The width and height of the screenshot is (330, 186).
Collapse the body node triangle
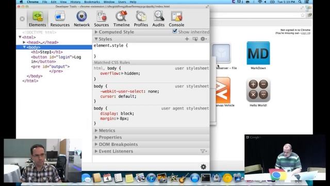pyautogui.click(x=24, y=47)
